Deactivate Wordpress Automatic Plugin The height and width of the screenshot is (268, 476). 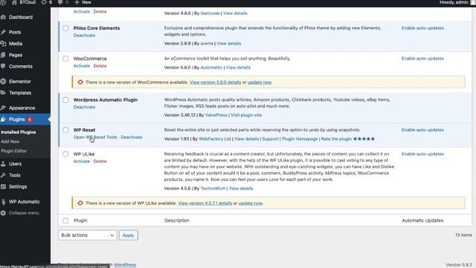coord(84,107)
